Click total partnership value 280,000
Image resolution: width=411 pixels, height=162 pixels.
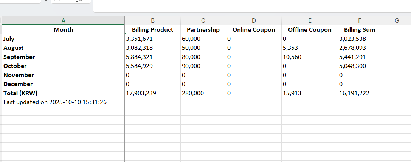coord(203,93)
